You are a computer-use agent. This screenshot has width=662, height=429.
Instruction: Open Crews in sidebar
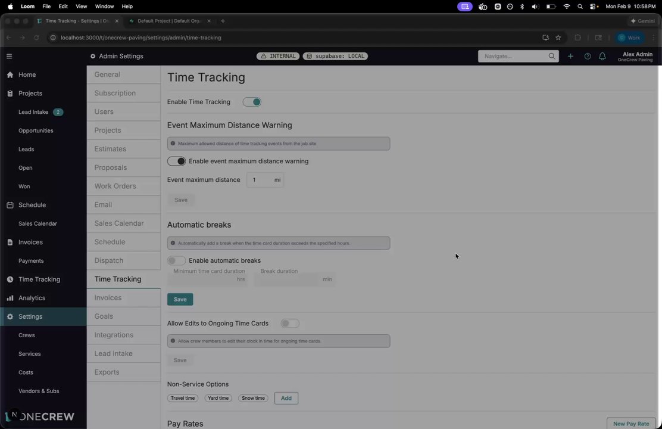[27, 335]
